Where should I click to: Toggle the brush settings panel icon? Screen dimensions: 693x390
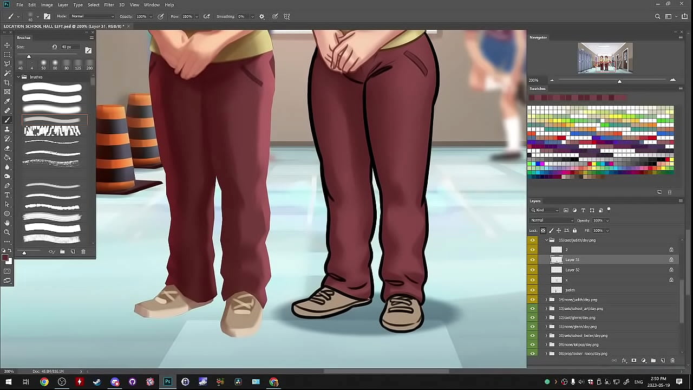(47, 16)
